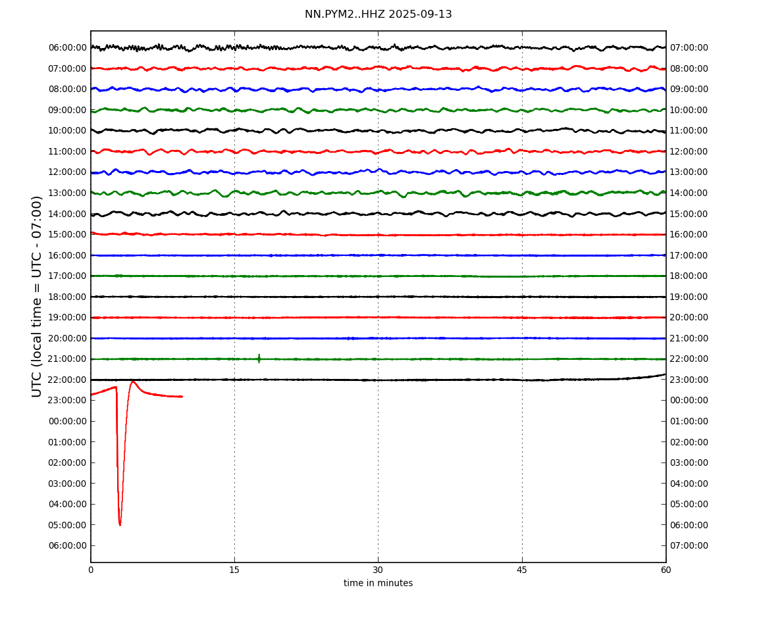Click the right-side 06:00:00 end-time label
This screenshot has width=757, height=625.
coord(689,525)
